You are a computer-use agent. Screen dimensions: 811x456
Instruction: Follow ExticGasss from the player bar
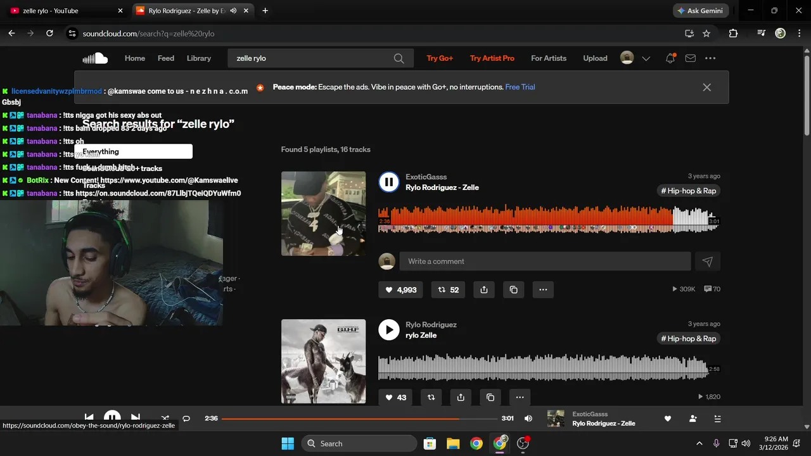coord(693,419)
